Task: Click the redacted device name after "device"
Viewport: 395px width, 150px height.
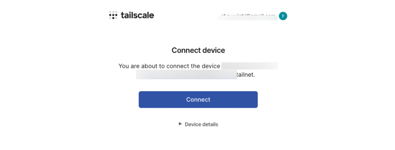Action: [x=250, y=66]
